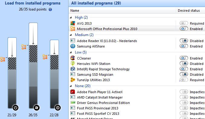Click the High (2) group label

pyautogui.click(x=81, y=17)
